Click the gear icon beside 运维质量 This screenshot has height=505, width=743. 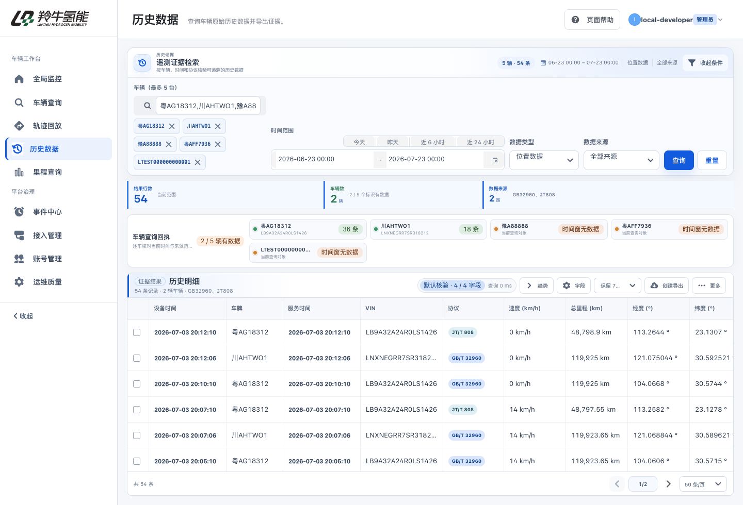tap(19, 282)
